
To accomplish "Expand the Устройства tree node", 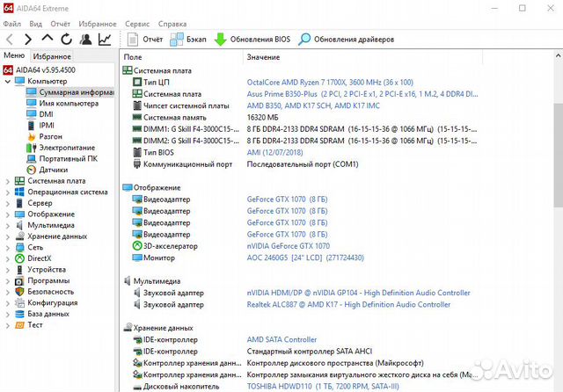I will click(8, 270).
